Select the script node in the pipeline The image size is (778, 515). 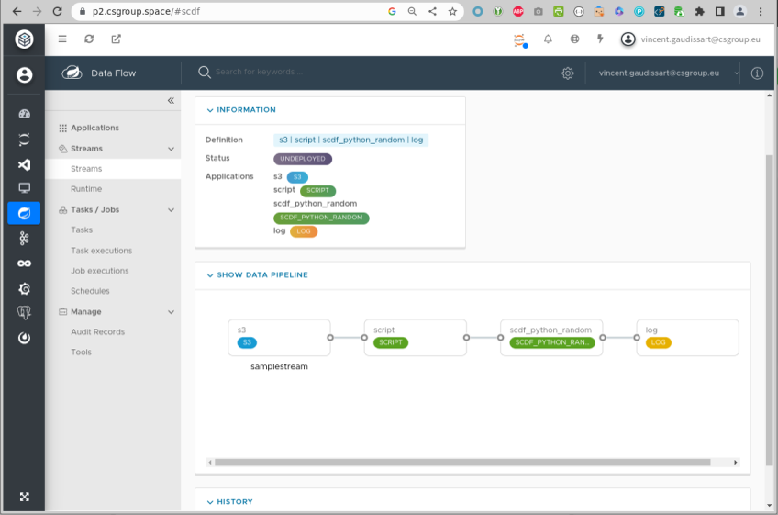[416, 338]
